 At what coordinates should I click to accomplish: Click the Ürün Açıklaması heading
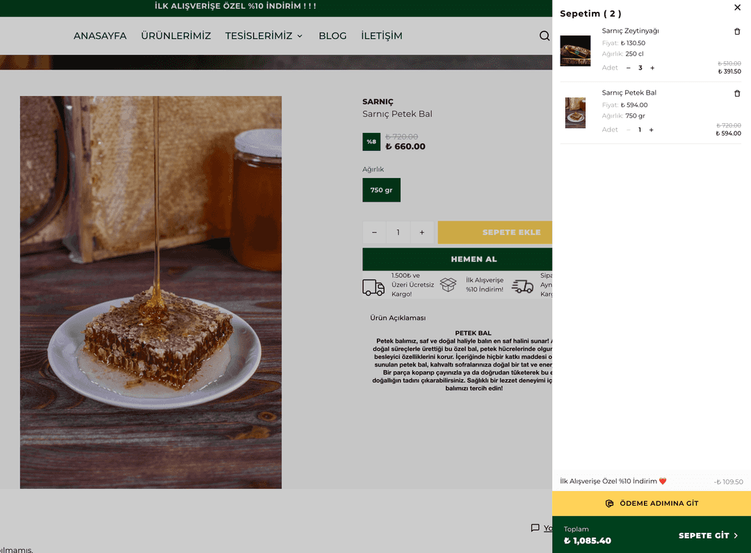click(x=398, y=318)
